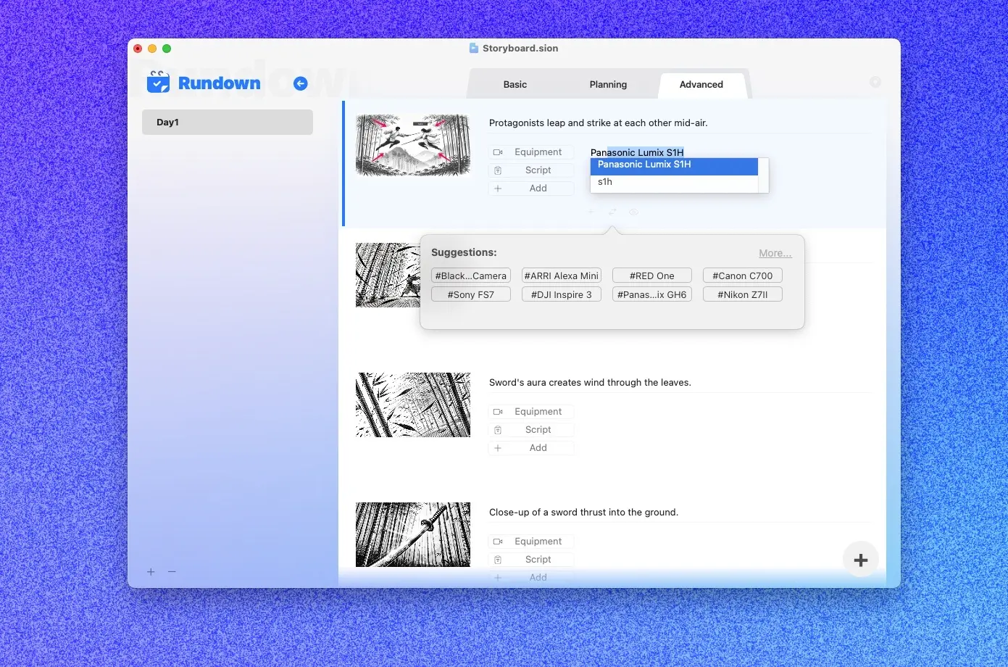Image resolution: width=1008 pixels, height=667 pixels.
Task: Click the Rundown calendar logo icon
Action: pos(158,83)
